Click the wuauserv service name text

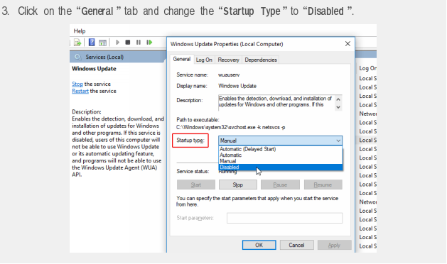click(229, 75)
